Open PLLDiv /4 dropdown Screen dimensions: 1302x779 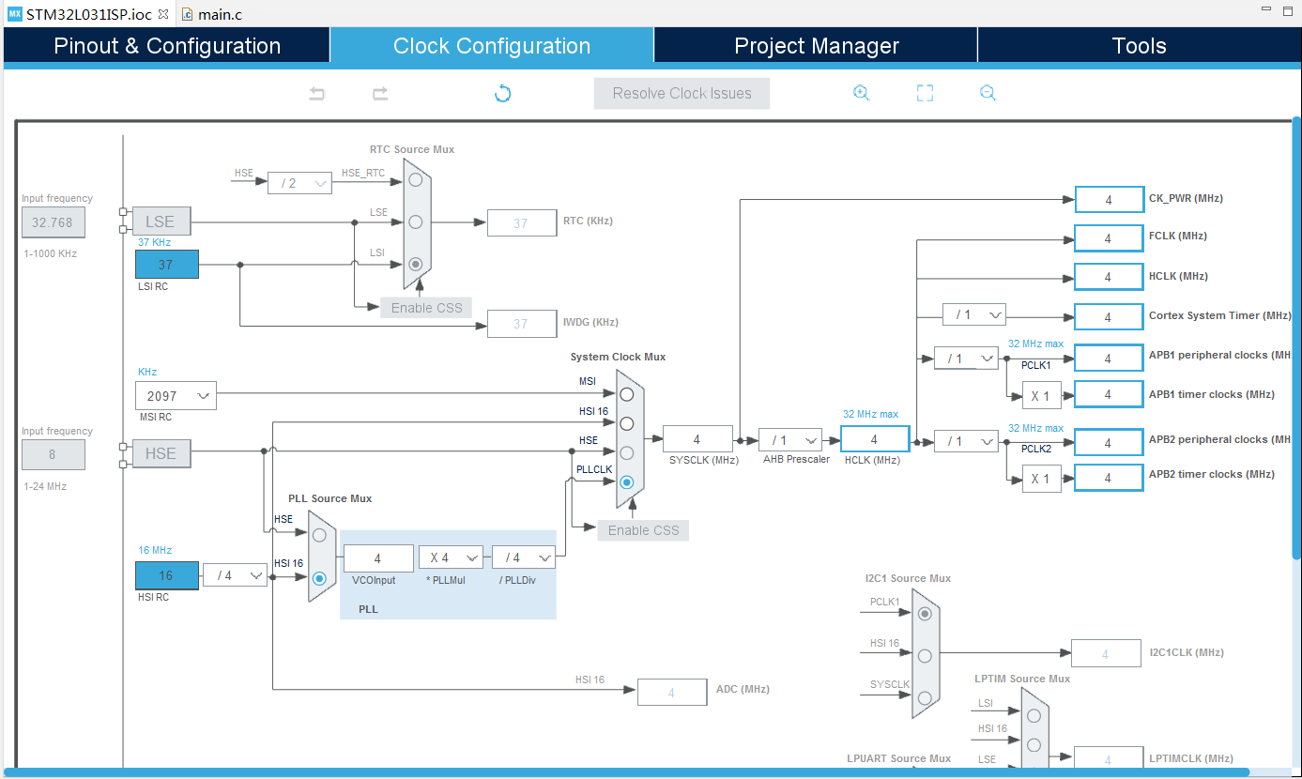(x=524, y=558)
